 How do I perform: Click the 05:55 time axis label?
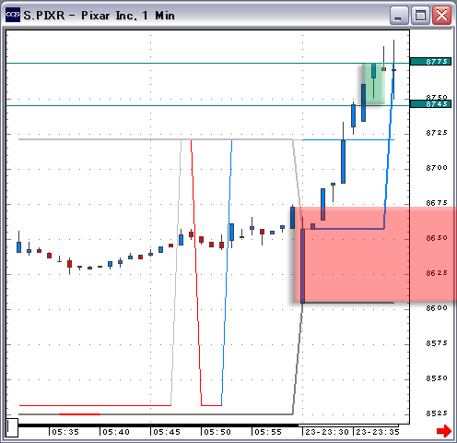click(x=268, y=432)
